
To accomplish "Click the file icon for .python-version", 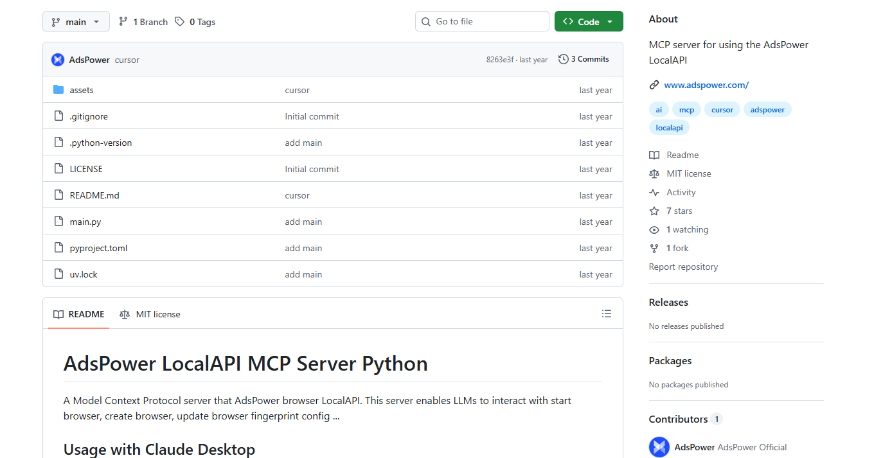I will (x=58, y=143).
